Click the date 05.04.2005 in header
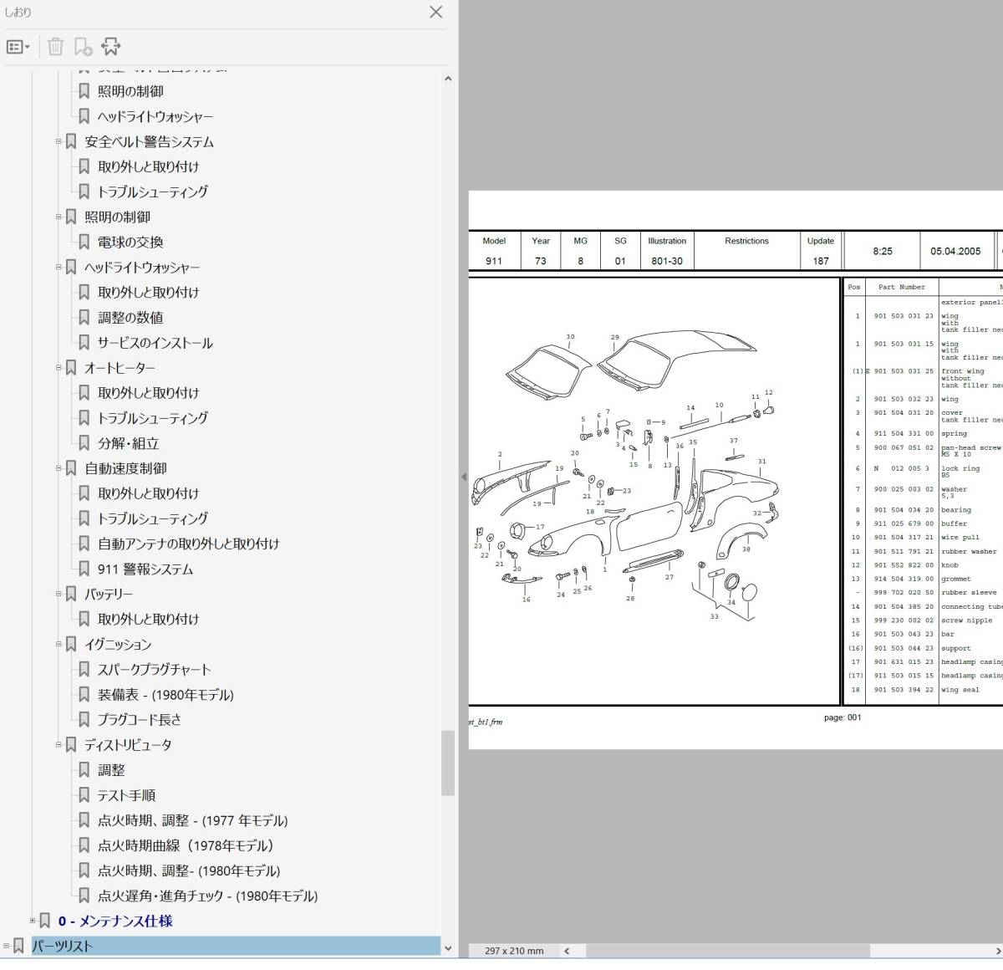The width and height of the screenshot is (1003, 970). click(x=955, y=251)
